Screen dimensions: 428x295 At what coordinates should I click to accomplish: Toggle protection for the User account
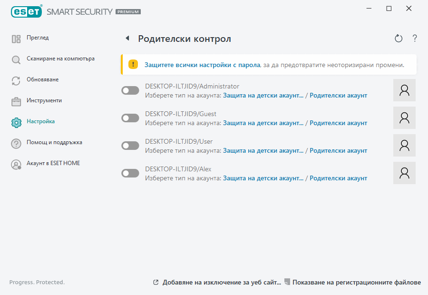click(x=130, y=145)
